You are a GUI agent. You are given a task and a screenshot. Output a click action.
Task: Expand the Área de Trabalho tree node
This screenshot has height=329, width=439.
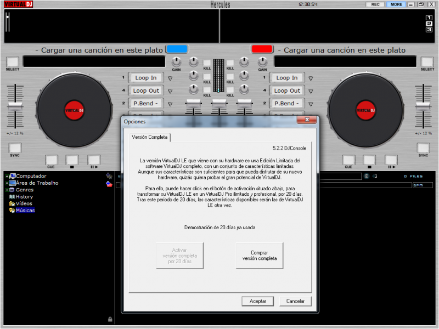pos(7,183)
